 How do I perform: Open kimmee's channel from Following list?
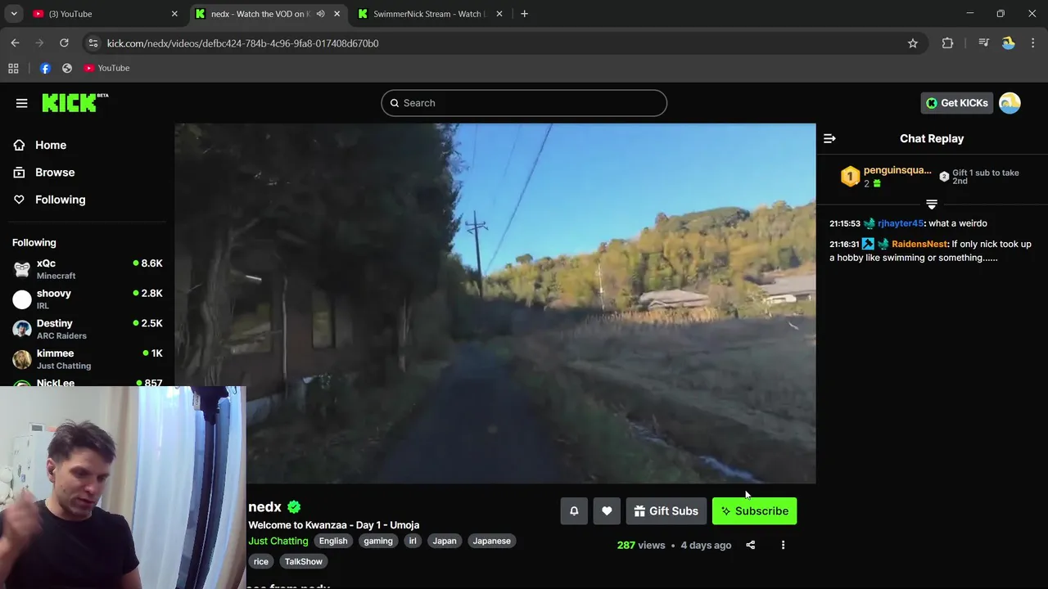point(87,359)
